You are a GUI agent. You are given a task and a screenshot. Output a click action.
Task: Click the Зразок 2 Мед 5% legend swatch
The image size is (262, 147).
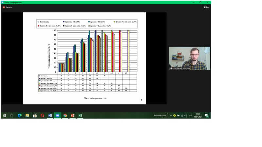(64, 22)
